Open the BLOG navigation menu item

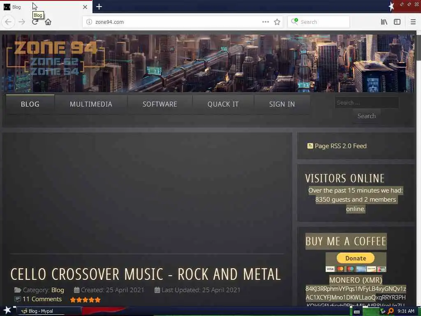(30, 104)
